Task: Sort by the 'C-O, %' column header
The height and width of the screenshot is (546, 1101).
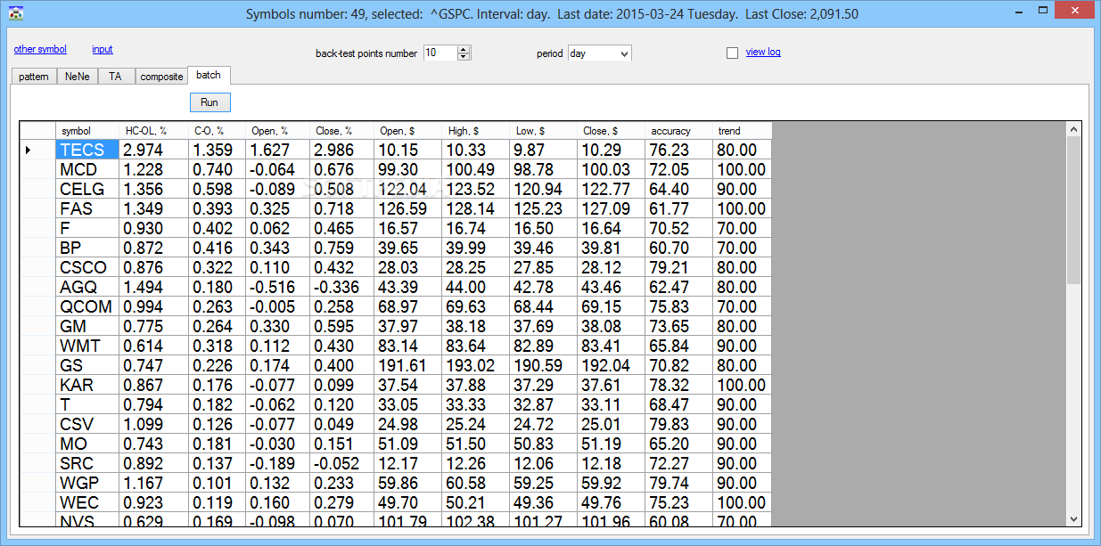Action: point(217,131)
